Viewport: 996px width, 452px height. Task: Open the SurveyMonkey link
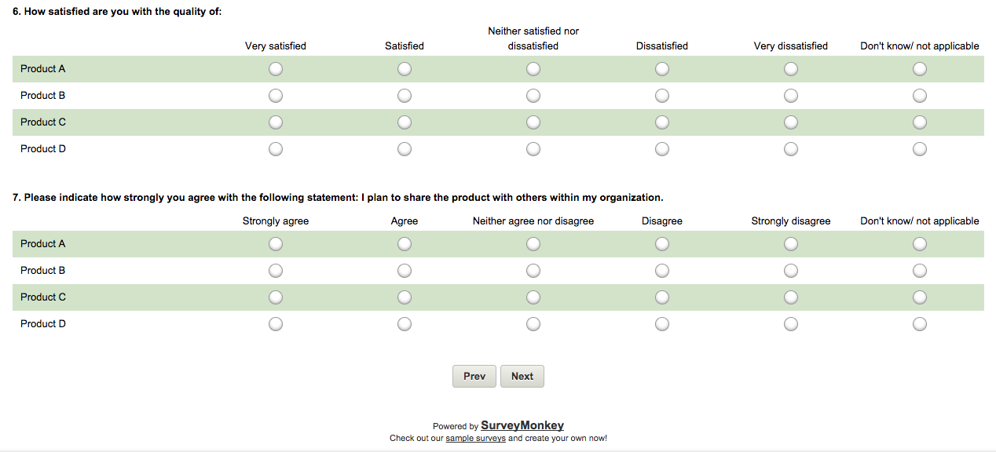click(522, 425)
